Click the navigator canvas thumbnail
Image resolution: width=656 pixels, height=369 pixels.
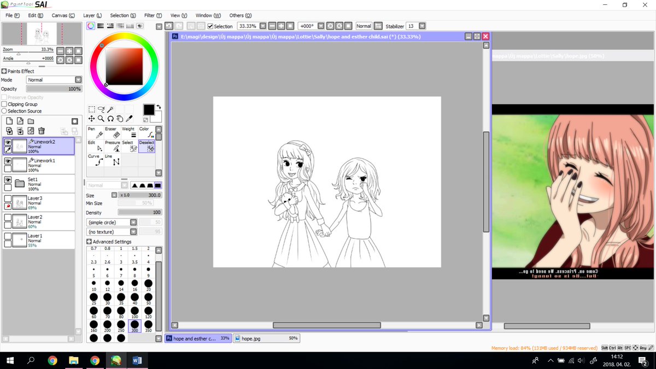(42, 33)
